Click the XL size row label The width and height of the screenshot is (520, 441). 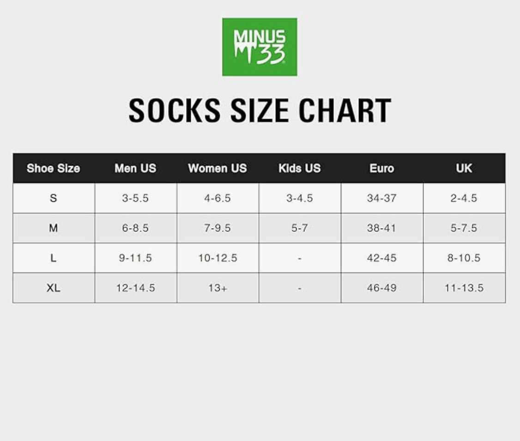(53, 288)
